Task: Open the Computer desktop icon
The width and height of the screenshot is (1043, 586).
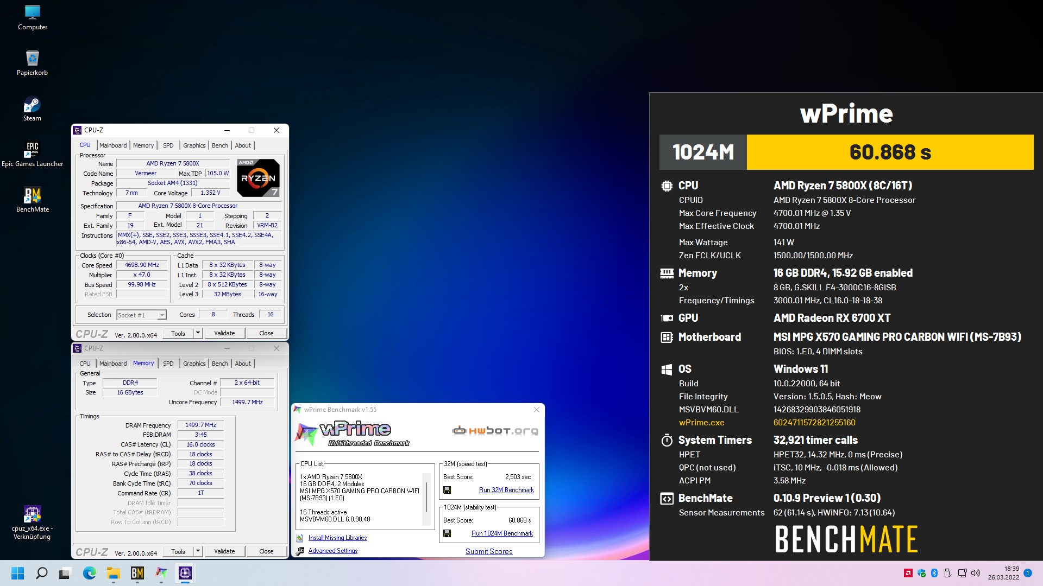Action: [x=33, y=18]
